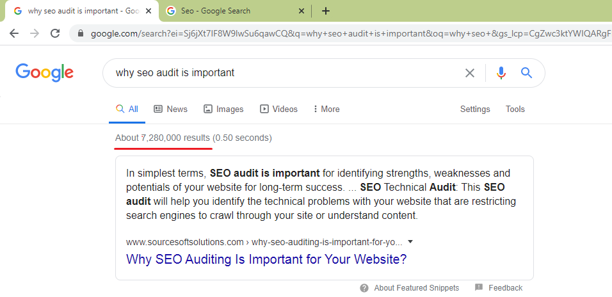
Task: Click the featured snippet paragraph text
Action: click(x=321, y=194)
